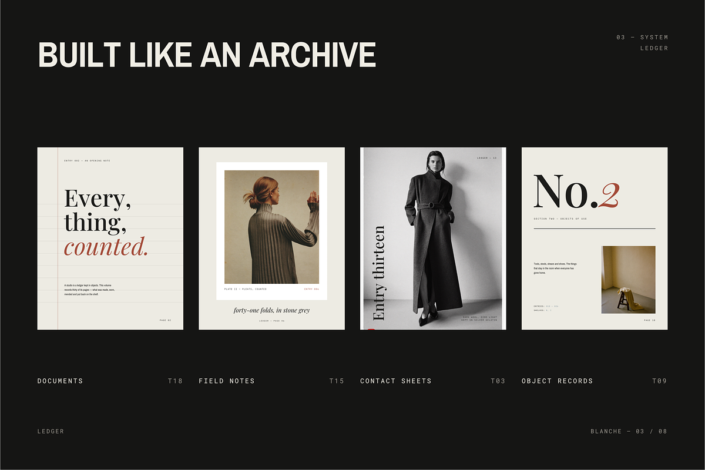Viewport: 705px width, 470px height.
Task: Click the 'LEDGER — 13' label
Action: [x=486, y=158]
